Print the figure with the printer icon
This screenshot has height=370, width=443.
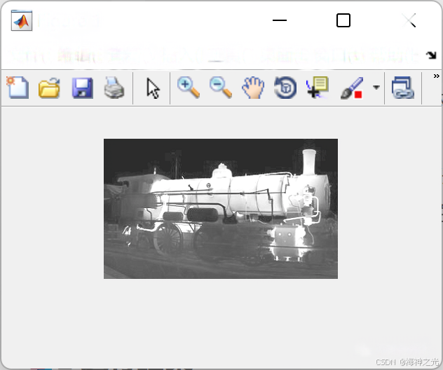tap(114, 88)
